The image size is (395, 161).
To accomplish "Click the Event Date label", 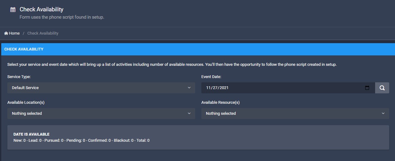I will 211,77.
